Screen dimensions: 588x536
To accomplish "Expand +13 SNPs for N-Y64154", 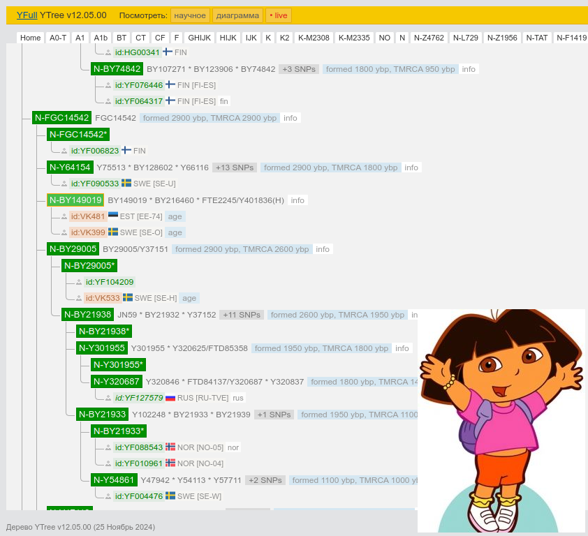I will (235, 167).
